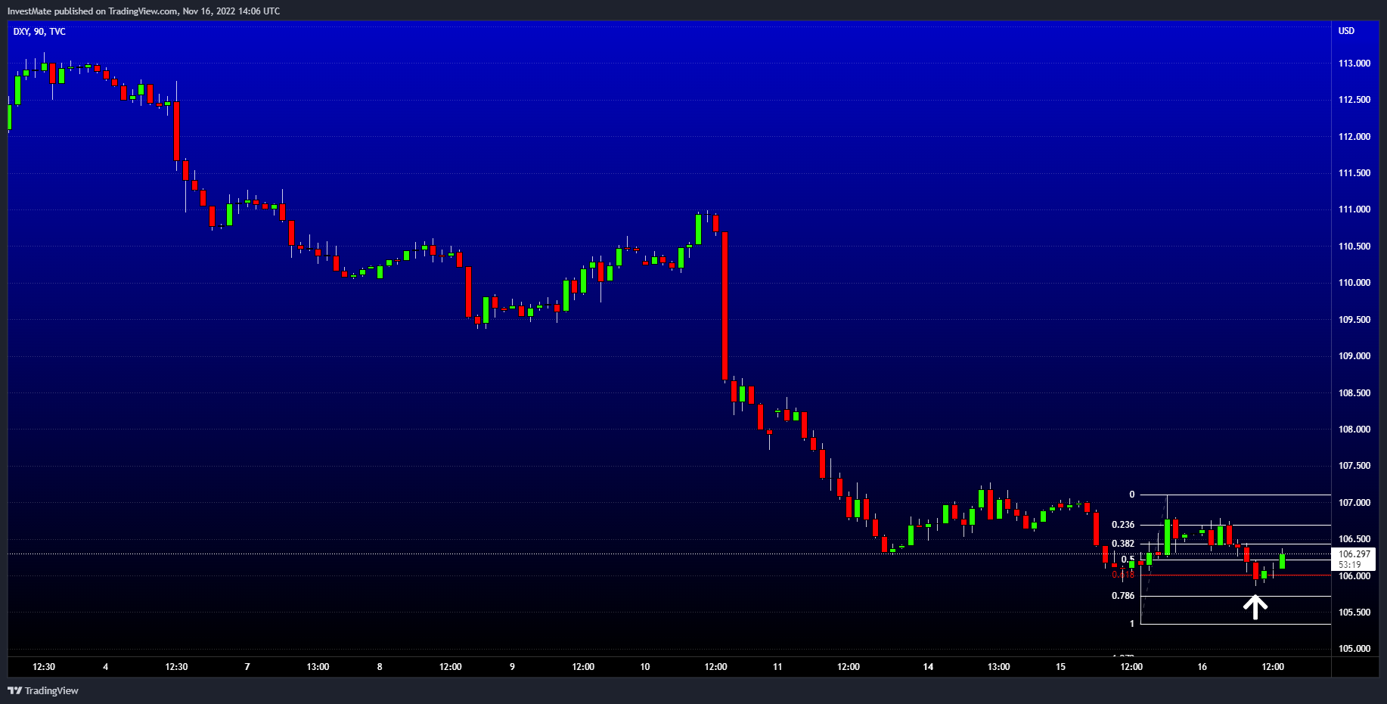This screenshot has width=1387, height=704.
Task: Click the 109.000 price axis label
Action: (1354, 356)
